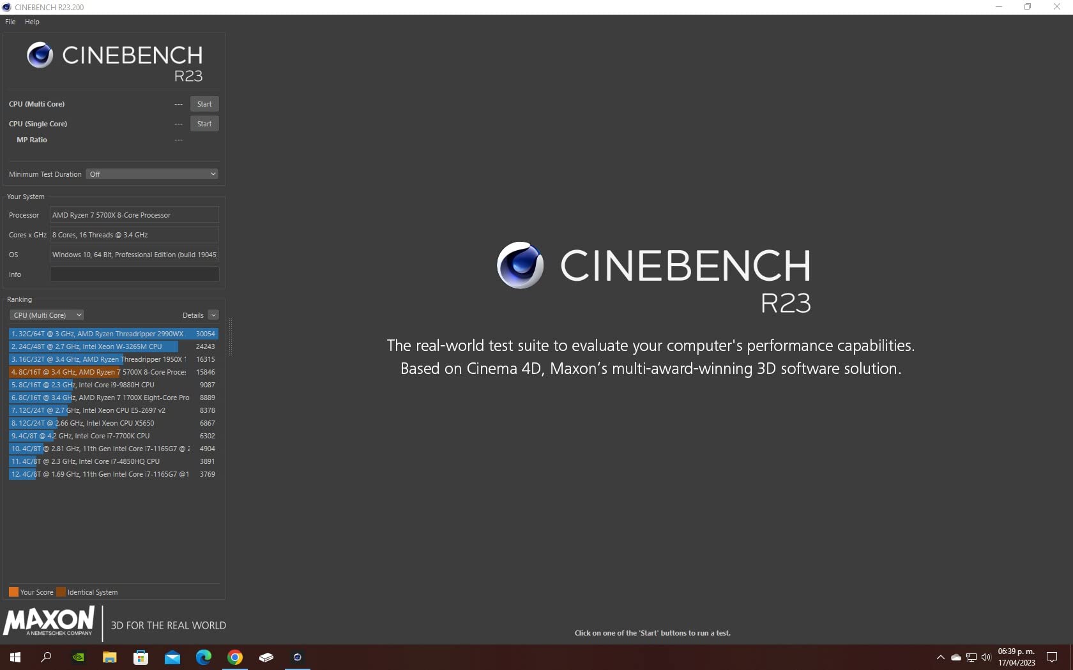Start the CPU Multi Core test
Image resolution: width=1073 pixels, height=670 pixels.
204,104
